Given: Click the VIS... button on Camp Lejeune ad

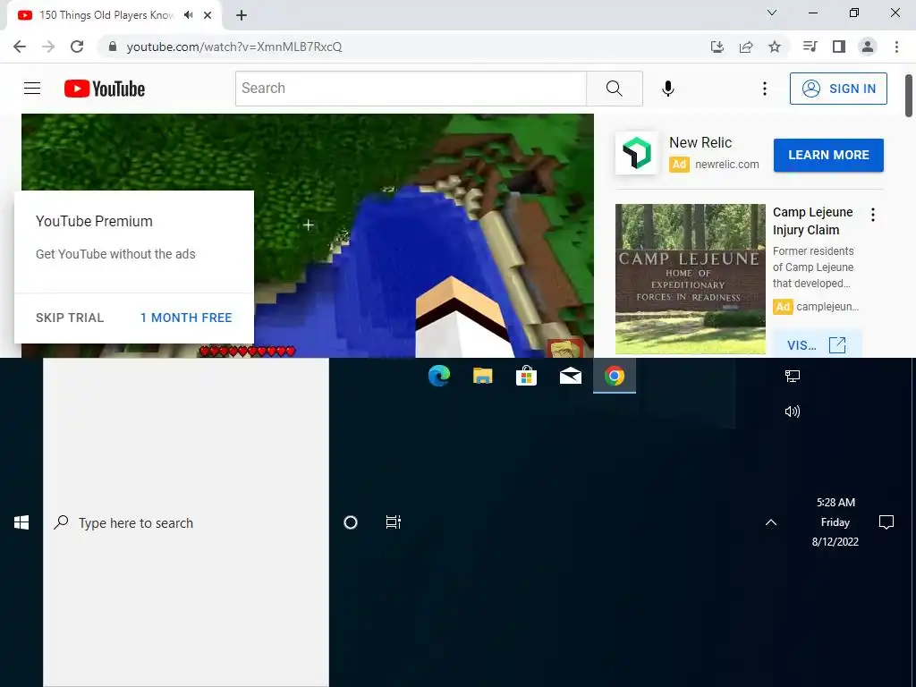Looking at the screenshot, I should [816, 344].
